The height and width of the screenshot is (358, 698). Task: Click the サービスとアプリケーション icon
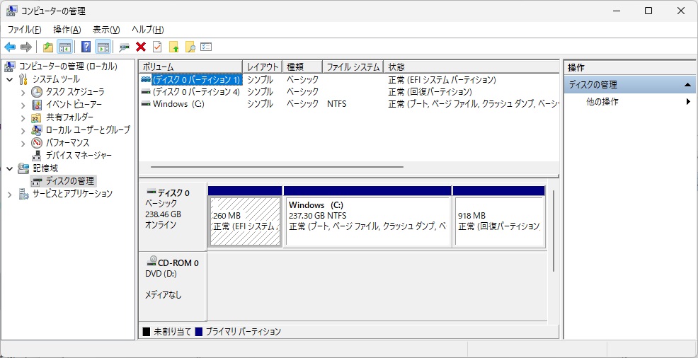coord(23,194)
